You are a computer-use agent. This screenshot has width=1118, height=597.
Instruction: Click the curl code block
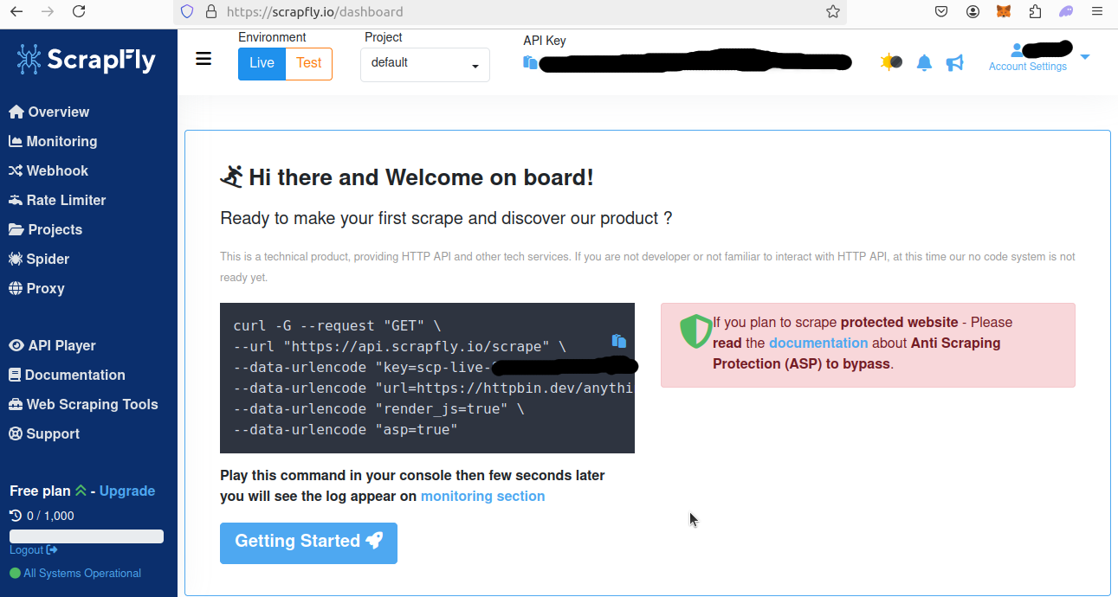click(427, 378)
